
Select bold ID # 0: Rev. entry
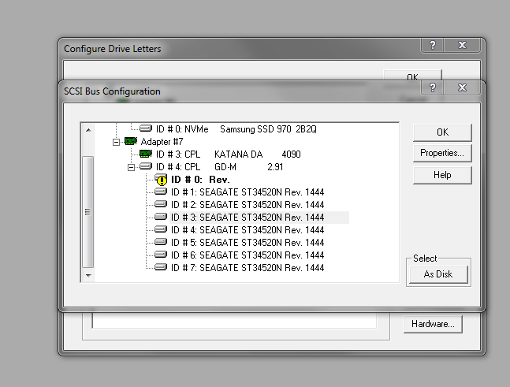coord(200,180)
